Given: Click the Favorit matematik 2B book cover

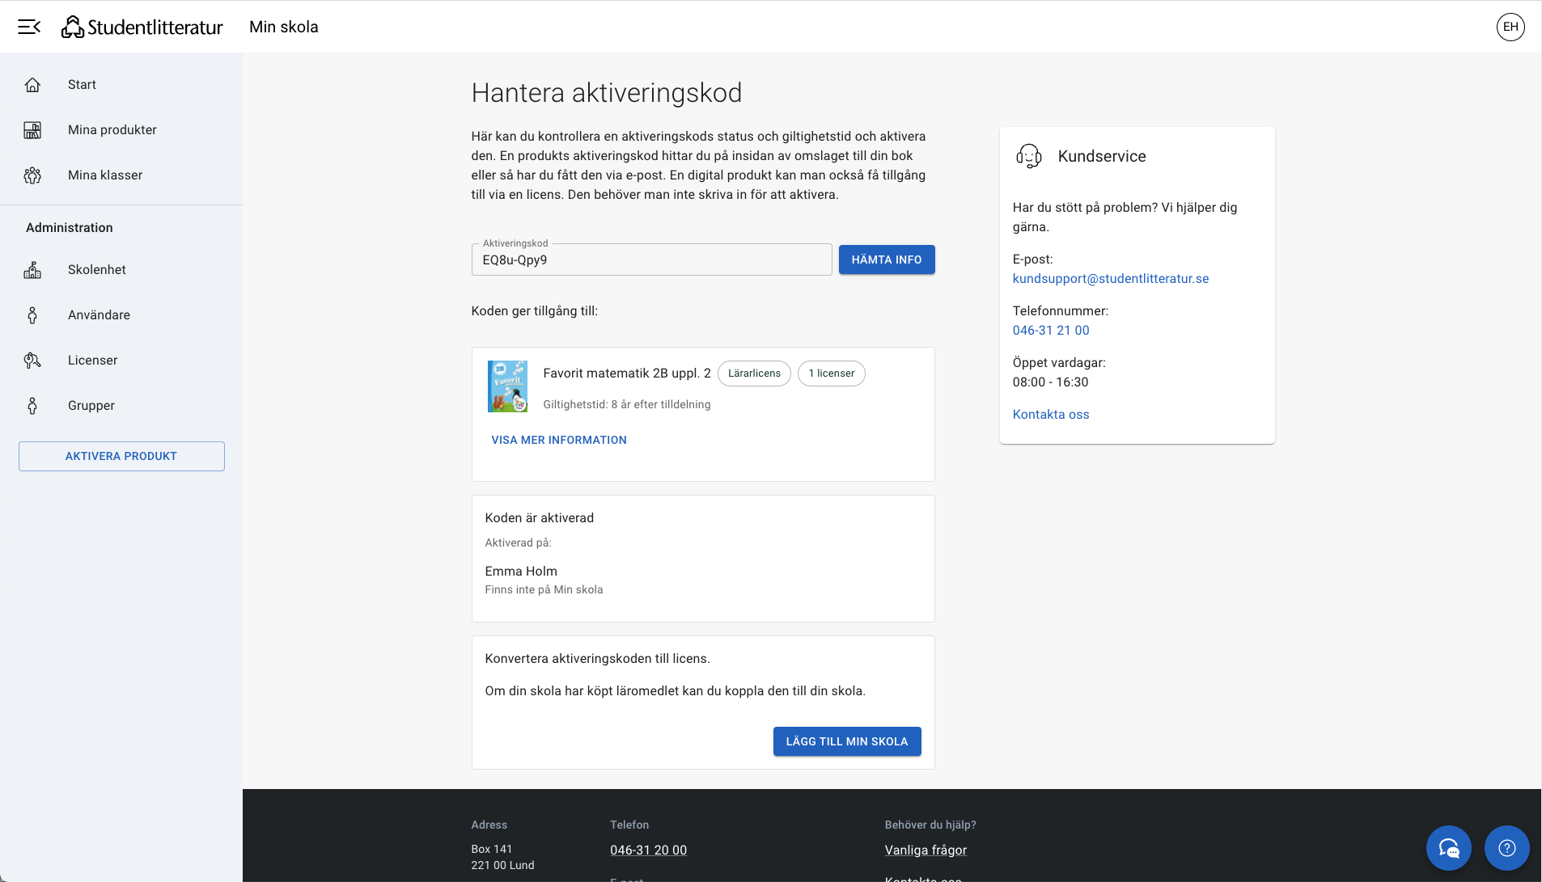Looking at the screenshot, I should [x=507, y=386].
